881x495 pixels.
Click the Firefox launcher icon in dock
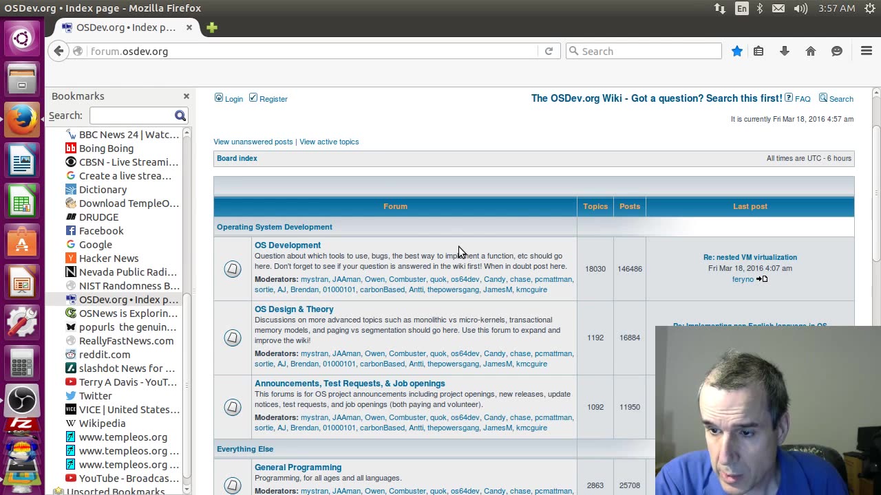point(22,119)
